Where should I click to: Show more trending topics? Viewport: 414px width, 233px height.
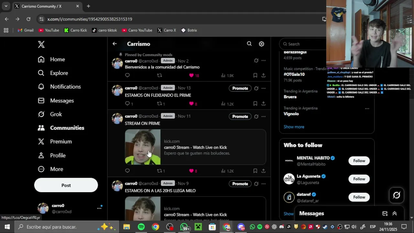pyautogui.click(x=294, y=127)
